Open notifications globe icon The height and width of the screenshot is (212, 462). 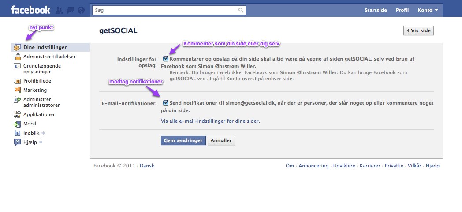[81, 10]
